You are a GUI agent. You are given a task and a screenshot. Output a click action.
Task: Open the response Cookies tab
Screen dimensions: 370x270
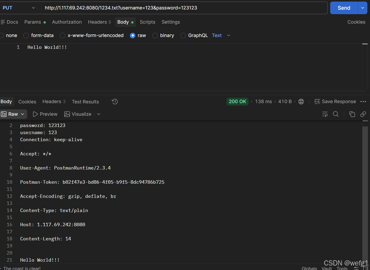point(27,102)
